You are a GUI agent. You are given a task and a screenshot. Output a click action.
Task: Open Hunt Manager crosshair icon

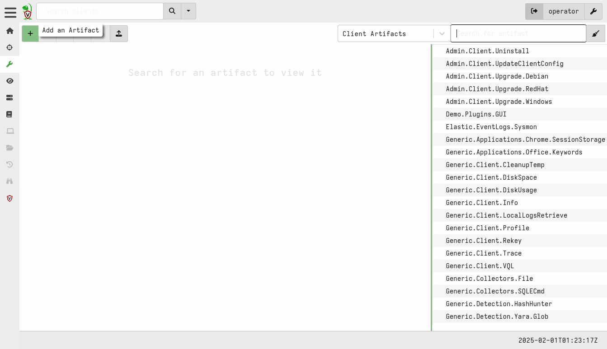coord(9,47)
